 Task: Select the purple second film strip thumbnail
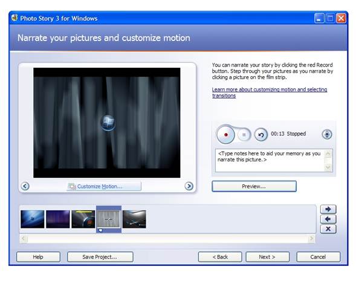(x=58, y=219)
